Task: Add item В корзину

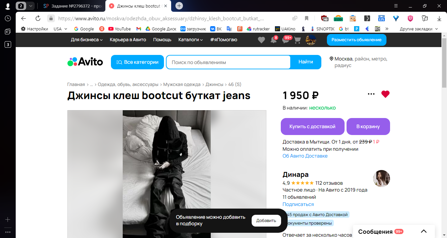Action: pos(368,126)
